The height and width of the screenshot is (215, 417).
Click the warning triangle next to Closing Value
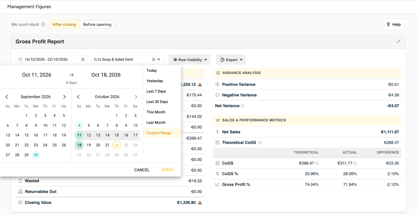200,203
